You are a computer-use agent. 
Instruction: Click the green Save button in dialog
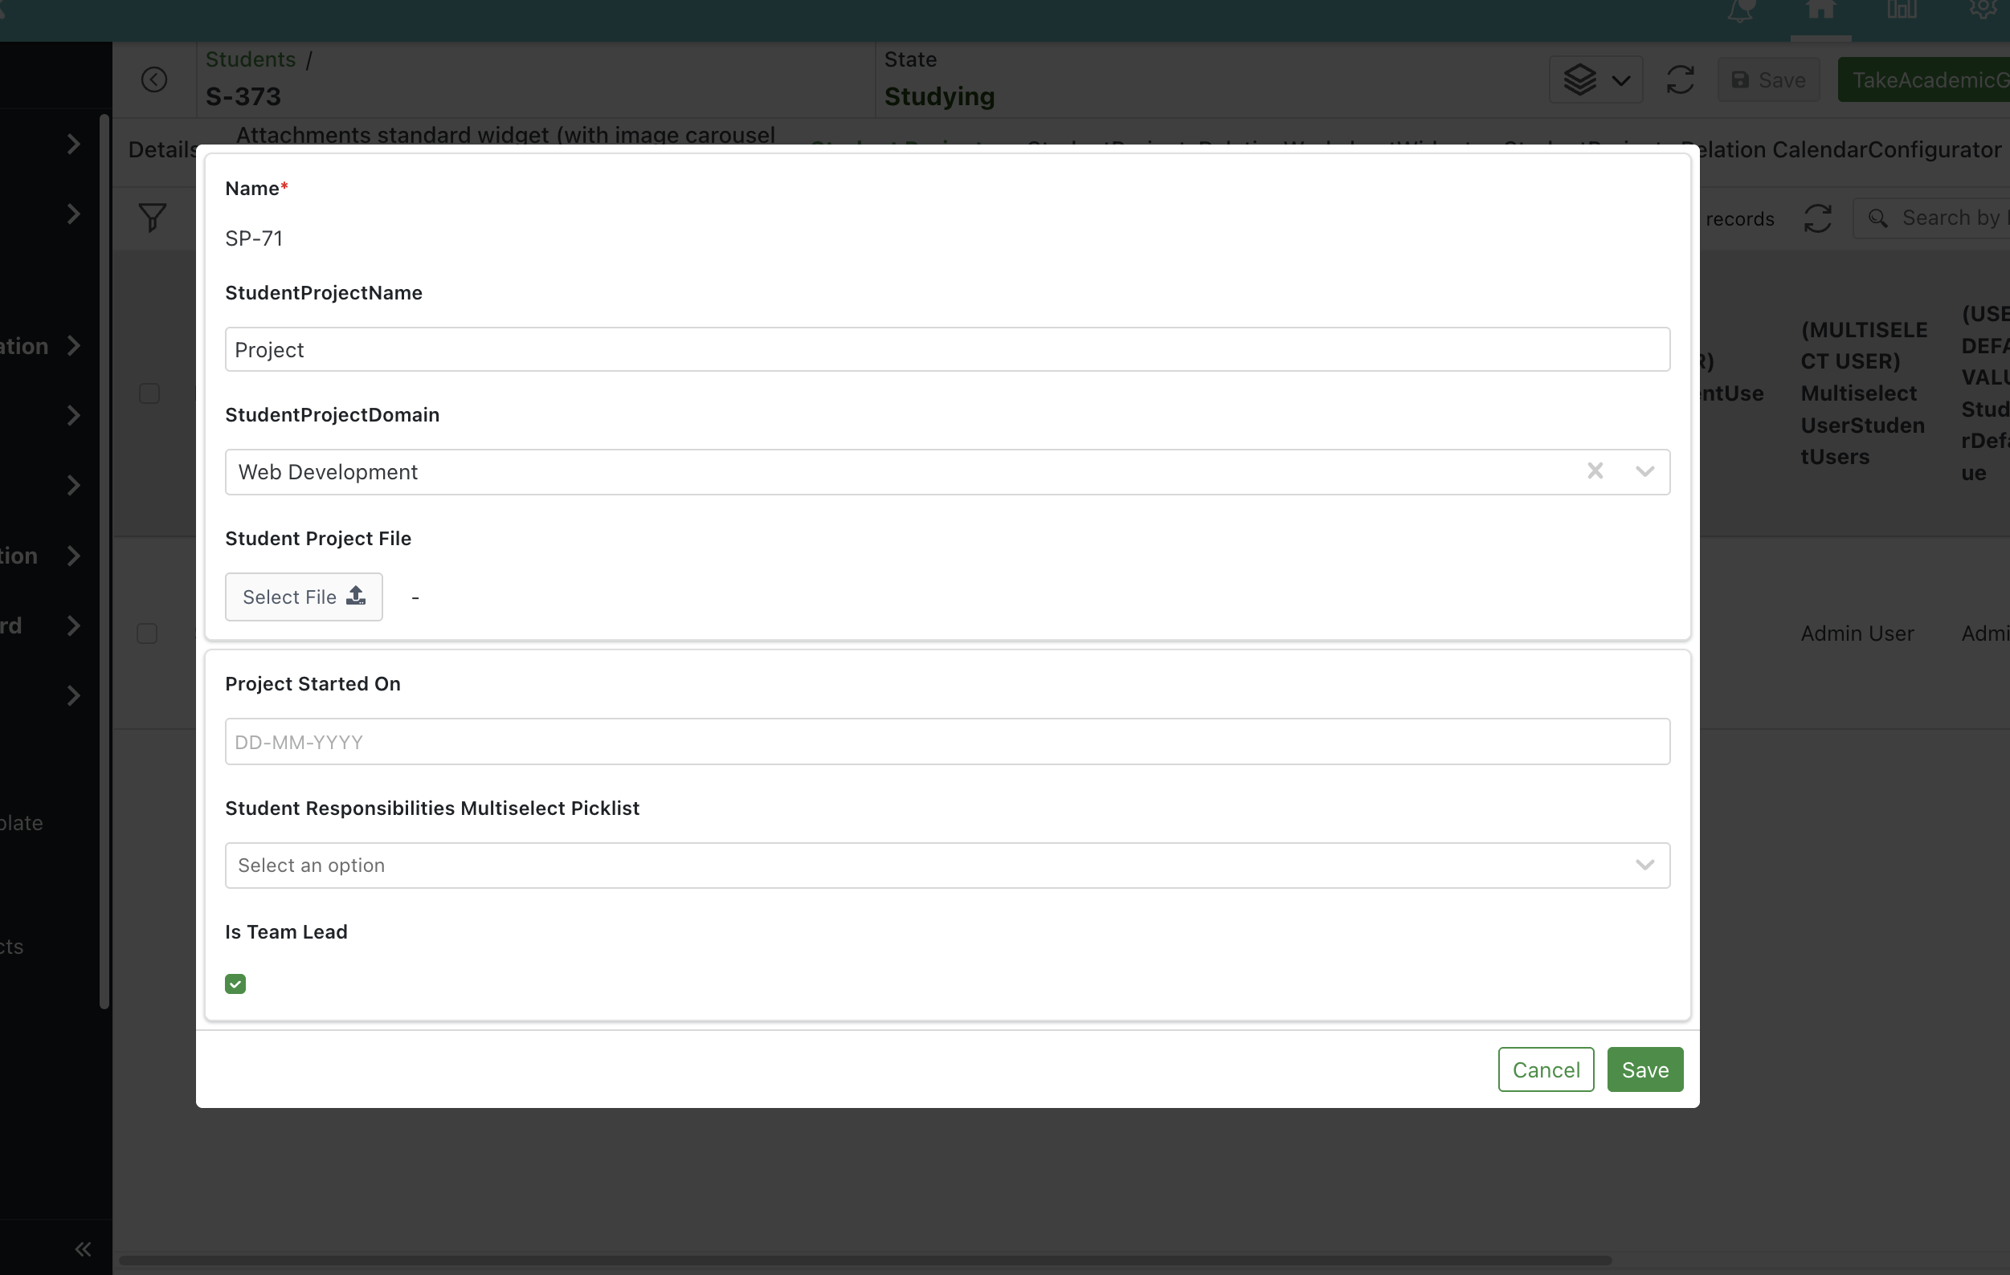tap(1645, 1069)
